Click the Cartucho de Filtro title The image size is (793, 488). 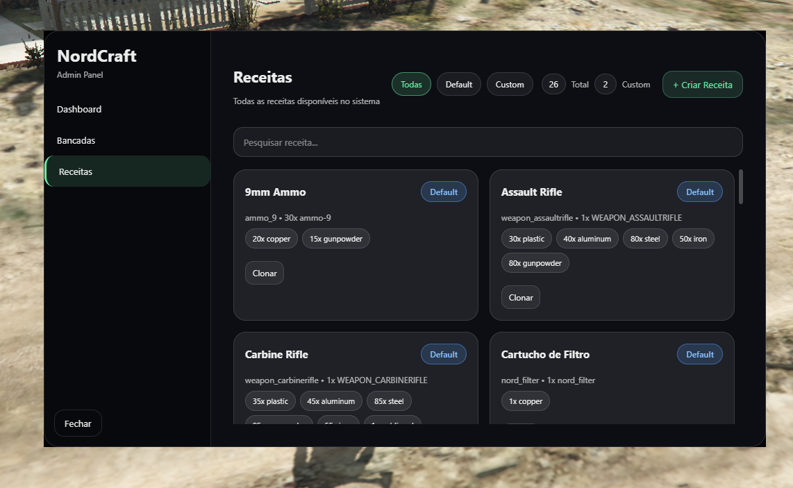[545, 355]
